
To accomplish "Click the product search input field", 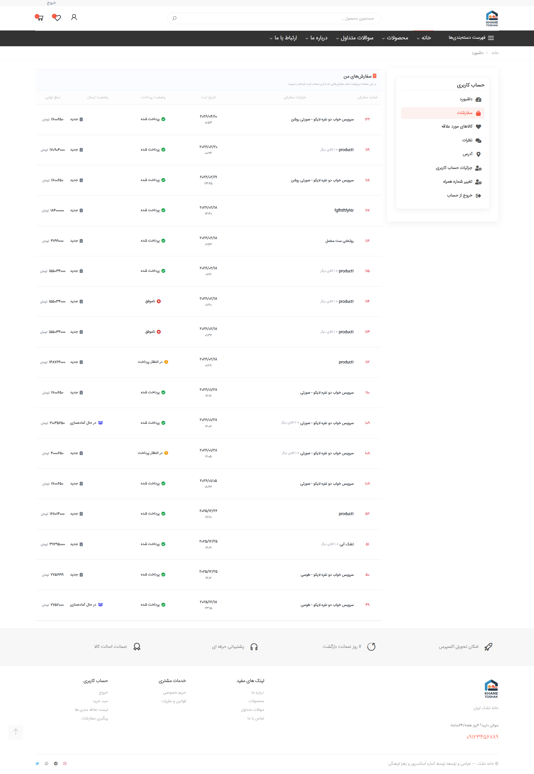I will click(x=274, y=18).
